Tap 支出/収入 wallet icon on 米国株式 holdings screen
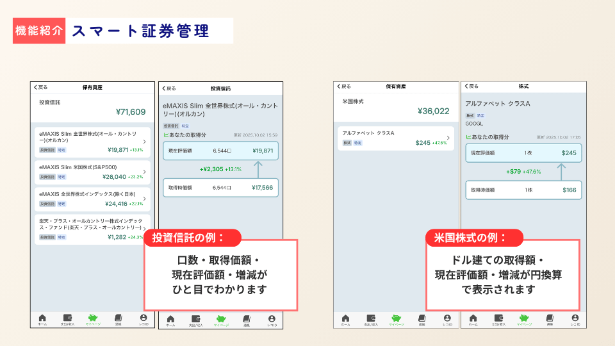The height and width of the screenshot is (346, 615). click(371, 318)
